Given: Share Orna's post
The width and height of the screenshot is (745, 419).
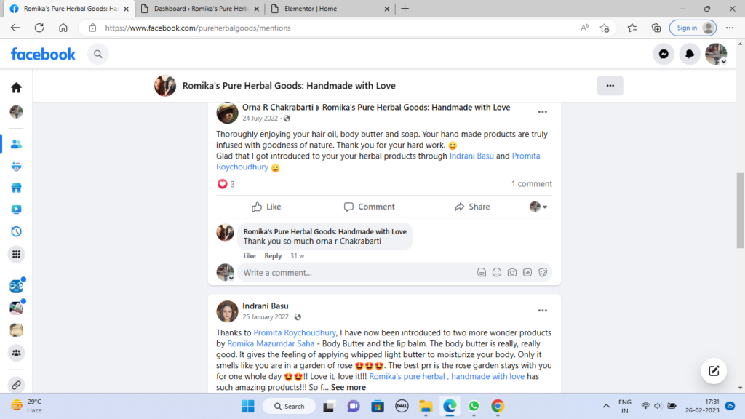Looking at the screenshot, I should [x=471, y=207].
